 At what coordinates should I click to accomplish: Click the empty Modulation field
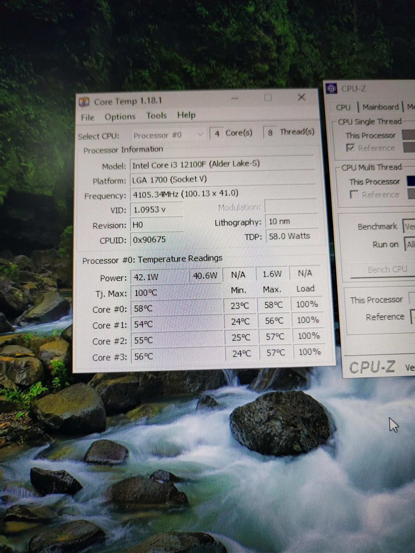(x=290, y=207)
